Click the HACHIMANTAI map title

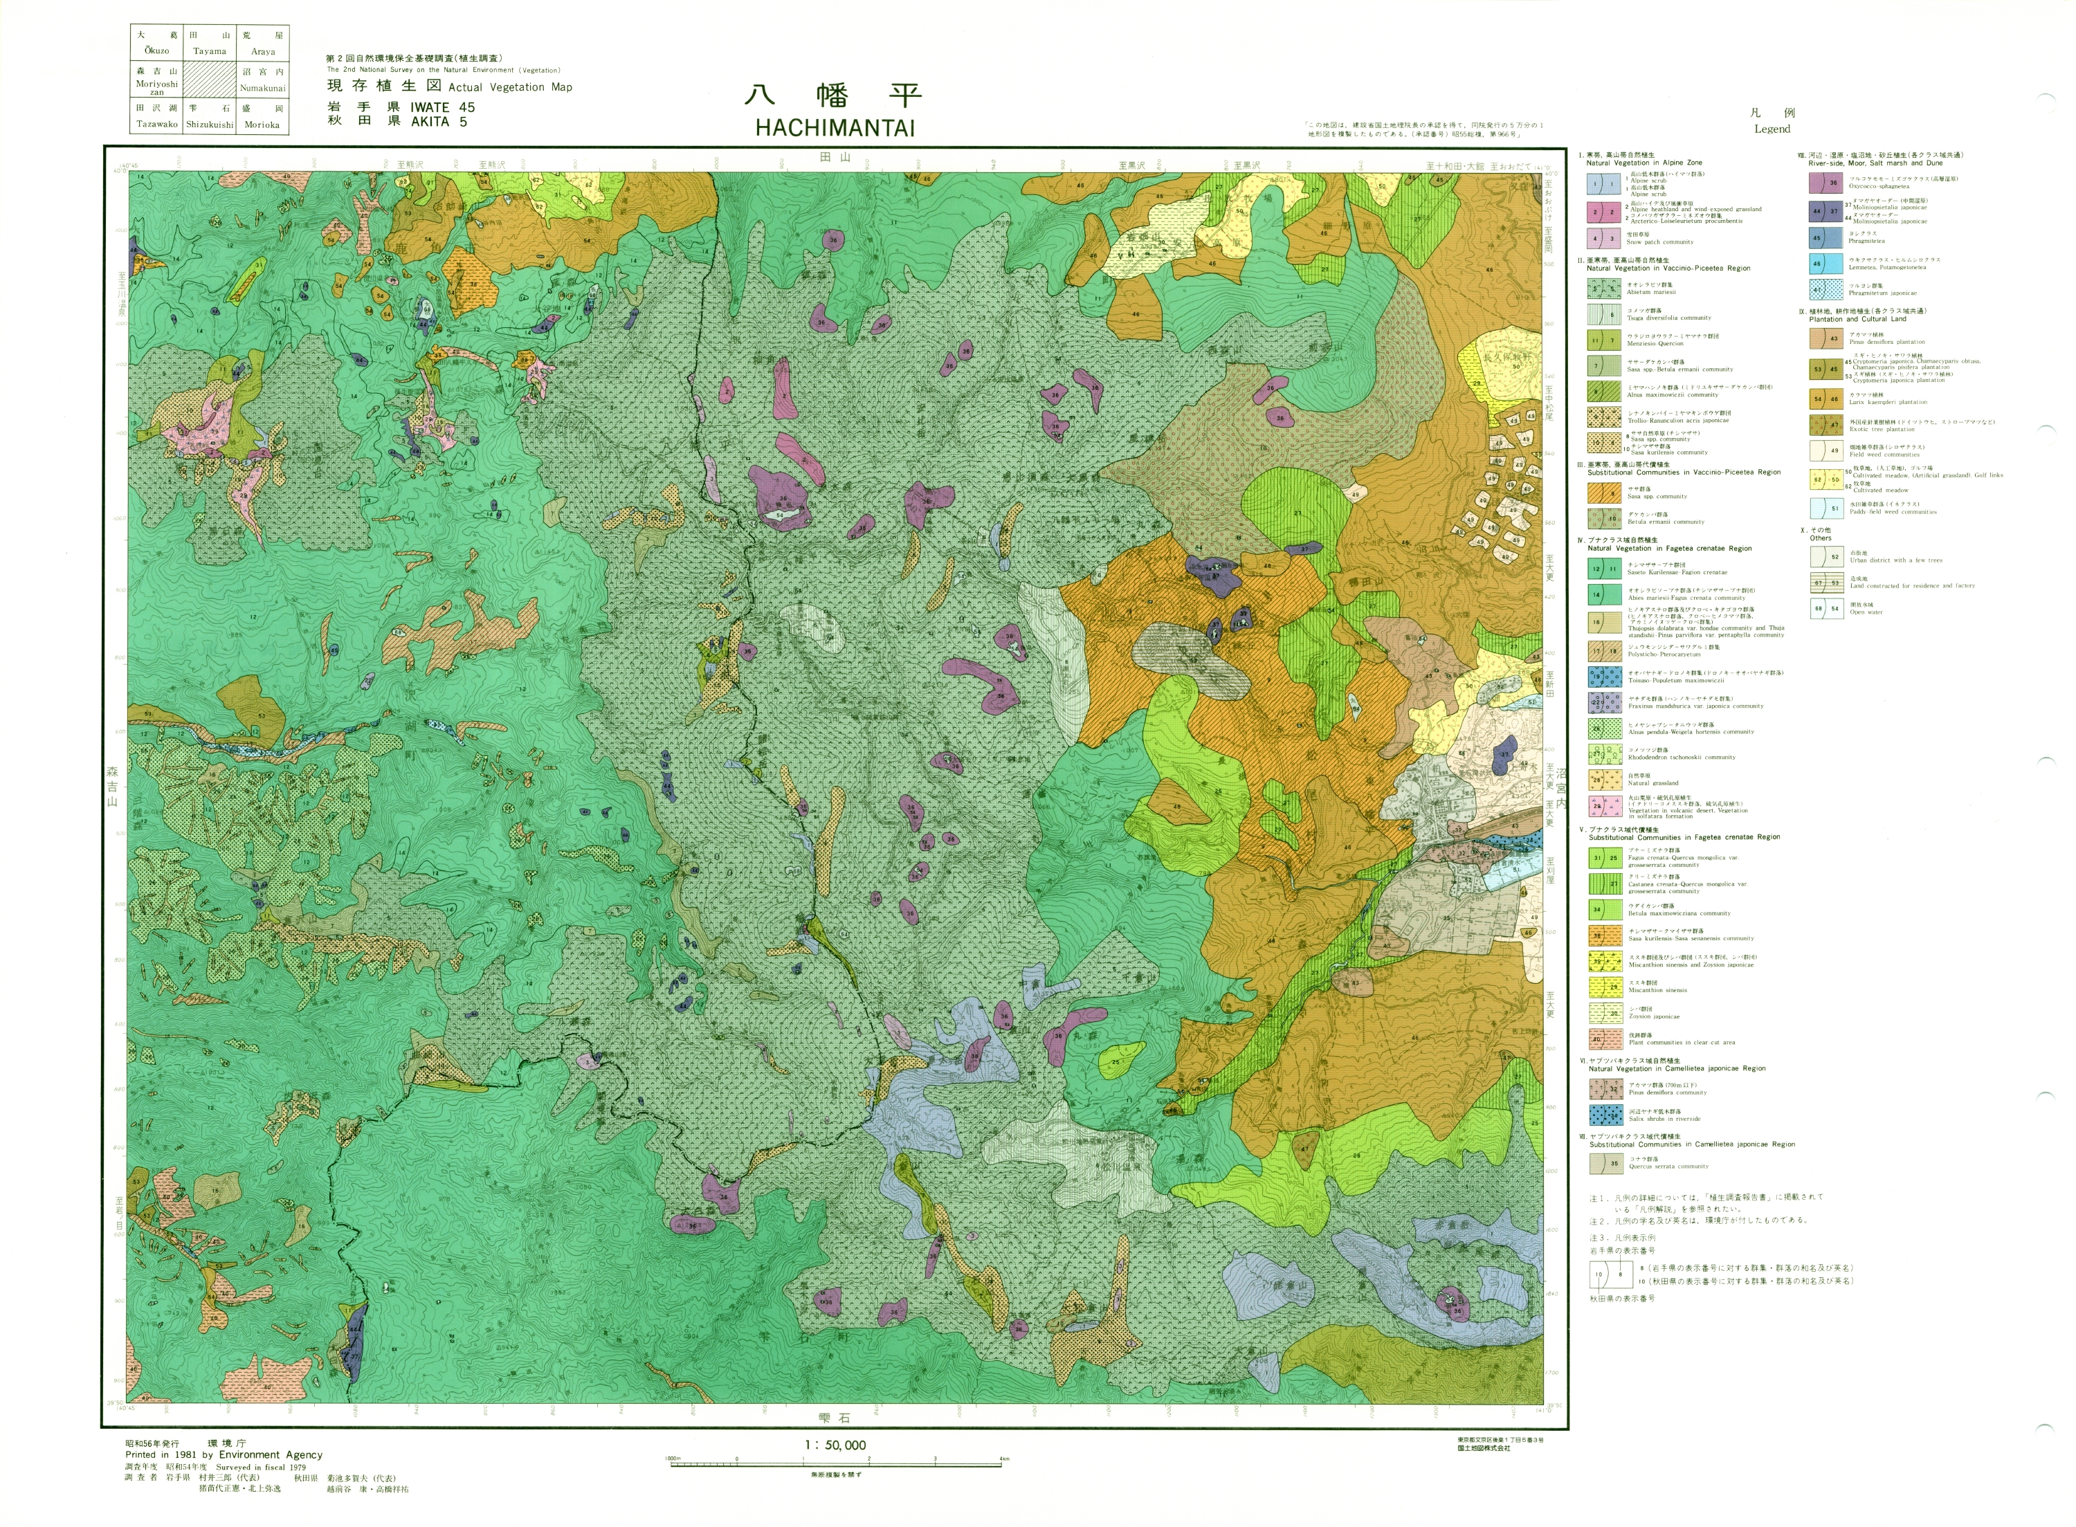834,127
